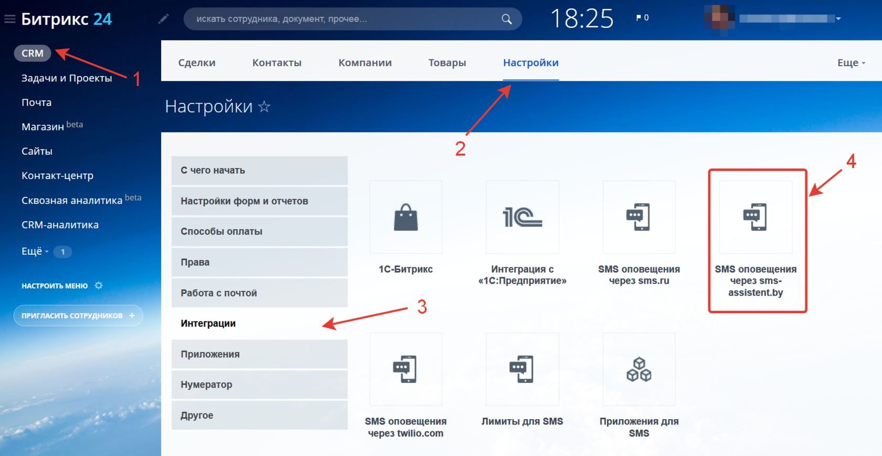This screenshot has height=456, width=882.
Task: Click the plus icon on Пригласить сотрудников
Action: (x=132, y=316)
